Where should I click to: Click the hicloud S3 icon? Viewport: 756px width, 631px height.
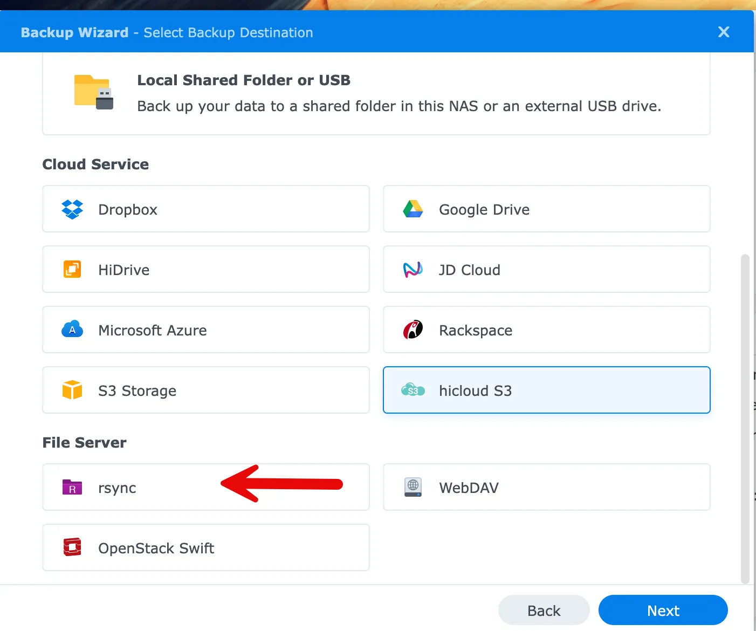413,390
